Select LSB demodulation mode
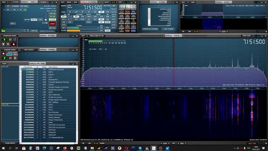Image resolution: width=268 pixels, height=151 pixels. click(x=101, y=12)
